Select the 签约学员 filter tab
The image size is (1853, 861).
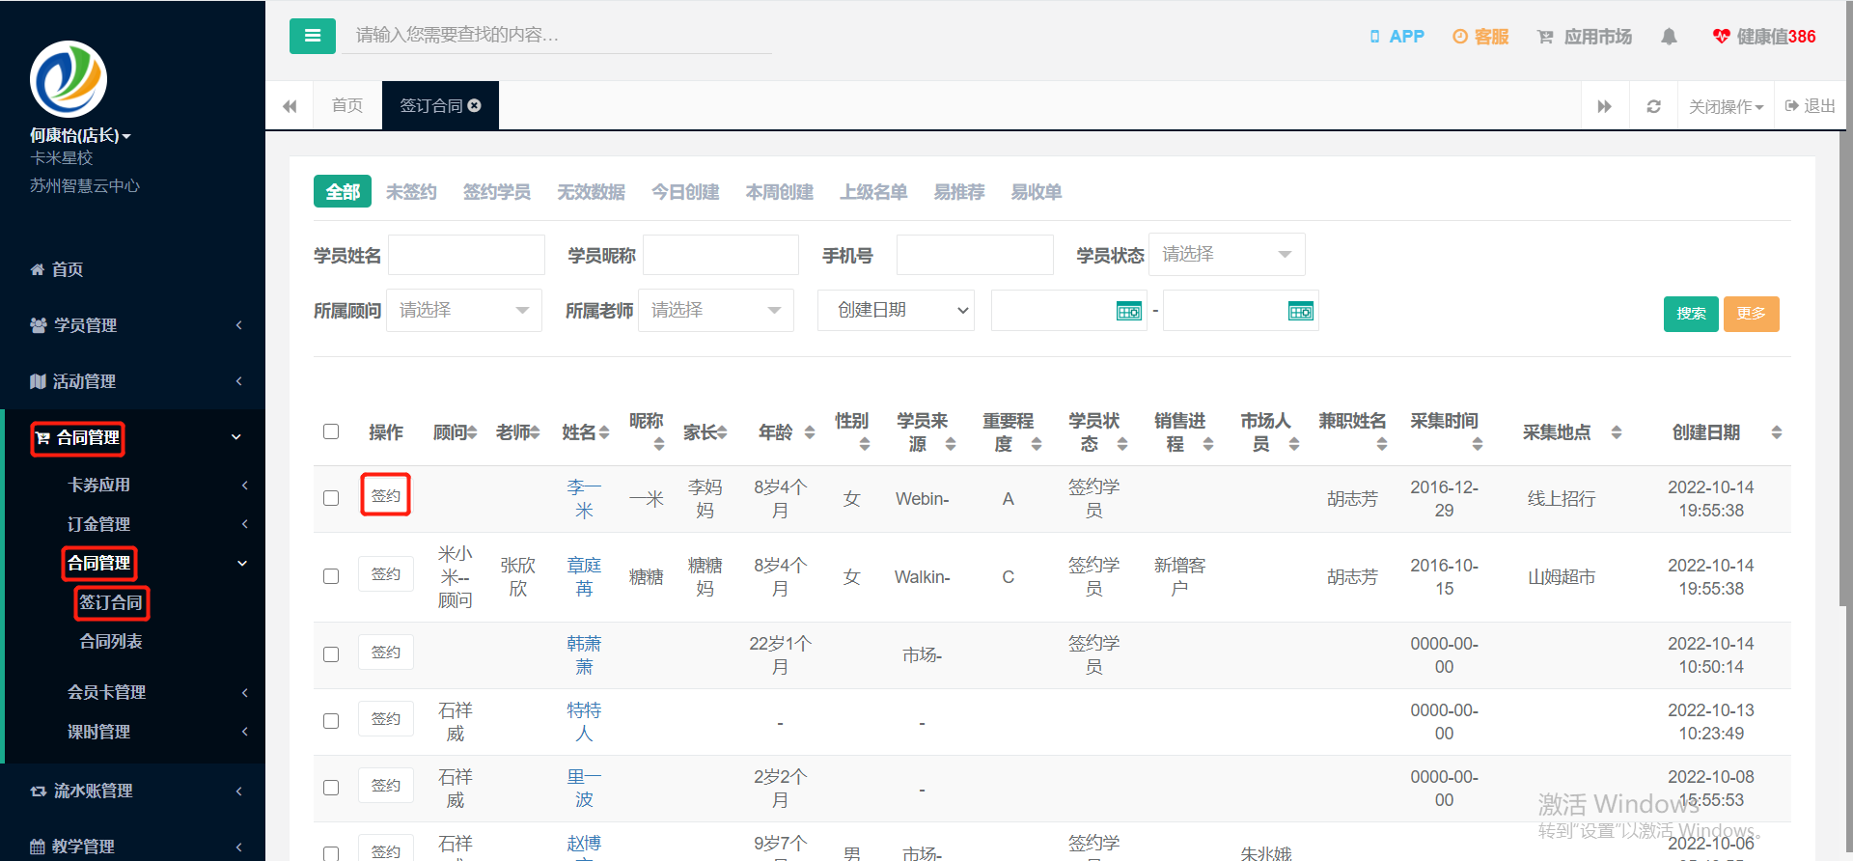(x=497, y=192)
